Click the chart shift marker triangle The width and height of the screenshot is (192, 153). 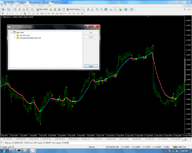click(x=148, y=16)
